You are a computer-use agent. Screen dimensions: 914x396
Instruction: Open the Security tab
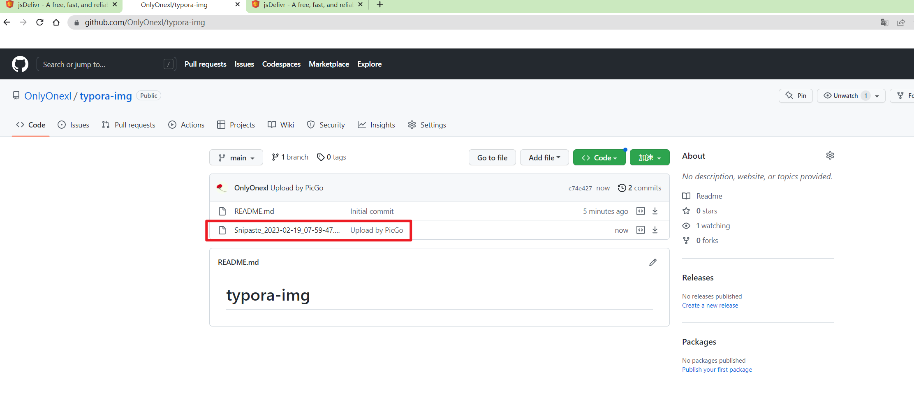[326, 125]
